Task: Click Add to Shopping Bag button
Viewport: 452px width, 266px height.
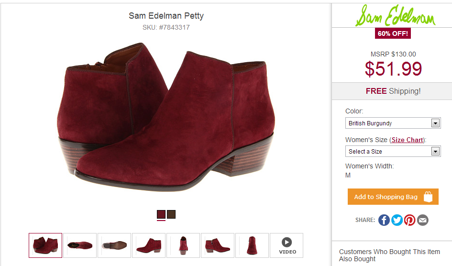Action: click(x=393, y=197)
